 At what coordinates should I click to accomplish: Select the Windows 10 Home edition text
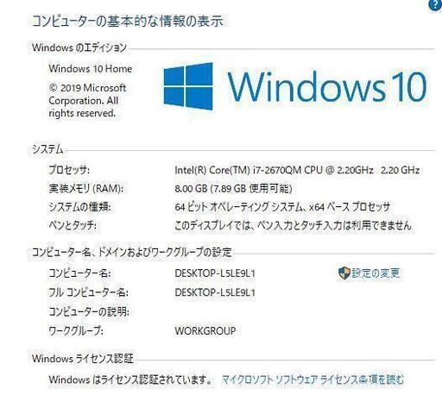click(x=91, y=69)
